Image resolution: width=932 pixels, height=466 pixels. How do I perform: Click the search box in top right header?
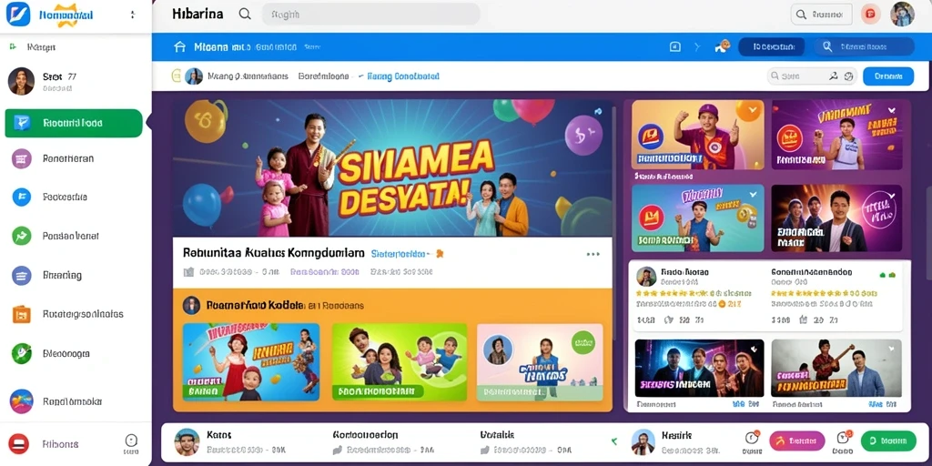822,15
